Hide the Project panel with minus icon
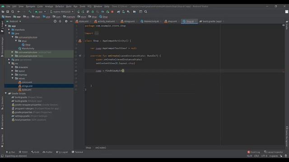 point(71,21)
